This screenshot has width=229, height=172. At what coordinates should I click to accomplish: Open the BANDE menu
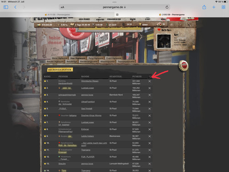133,19
